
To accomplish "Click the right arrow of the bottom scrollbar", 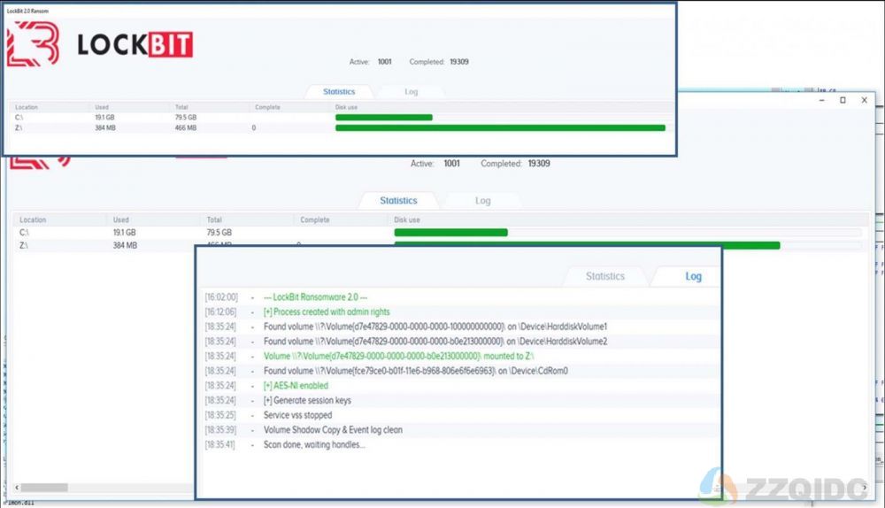I will pyautogui.click(x=864, y=487).
